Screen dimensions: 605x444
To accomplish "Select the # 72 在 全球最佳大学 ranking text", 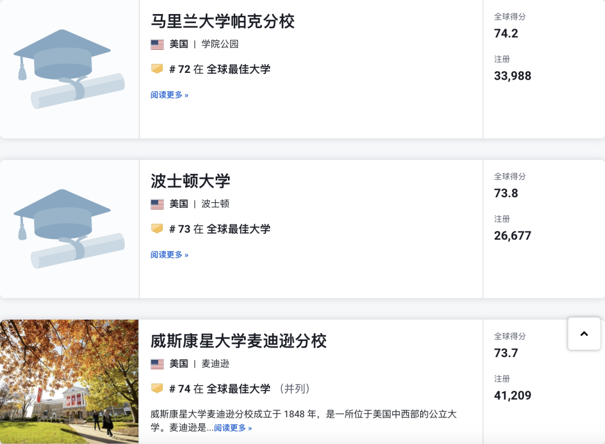I will (220, 69).
